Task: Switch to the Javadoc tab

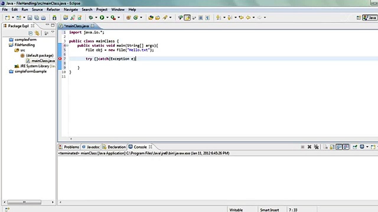Action: tap(91, 147)
